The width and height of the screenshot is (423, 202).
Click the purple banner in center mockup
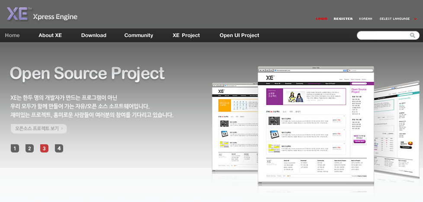pos(306,96)
